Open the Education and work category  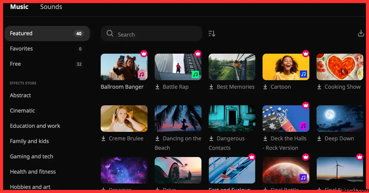click(35, 126)
